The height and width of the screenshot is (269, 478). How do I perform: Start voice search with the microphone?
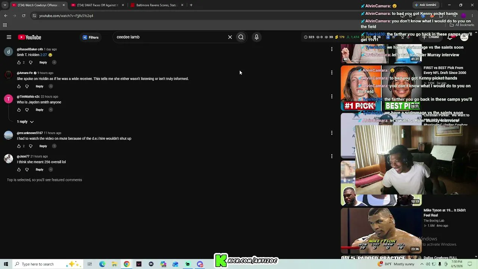[257, 37]
